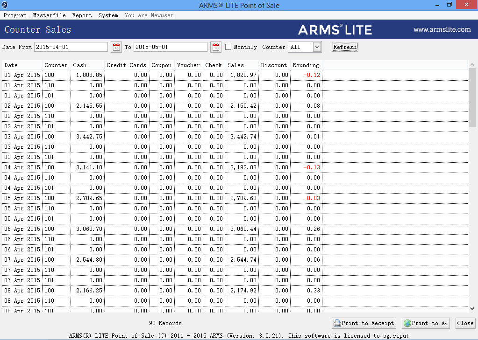The height and width of the screenshot is (340, 478).
Task: Select the cash value 1,808.85
Action: pos(89,75)
